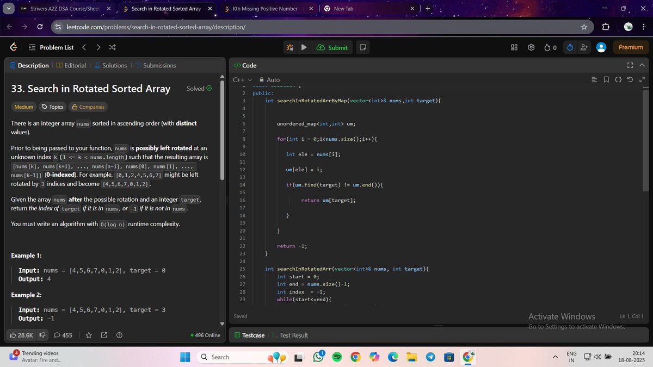This screenshot has width=653, height=367.
Task: Expand the Companies tag
Action: [88, 107]
